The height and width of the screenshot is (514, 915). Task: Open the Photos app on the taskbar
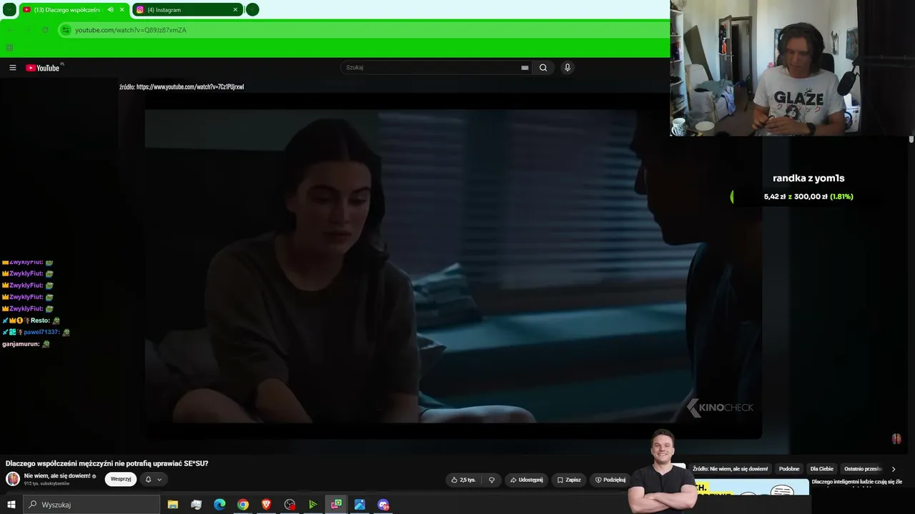coord(360,505)
